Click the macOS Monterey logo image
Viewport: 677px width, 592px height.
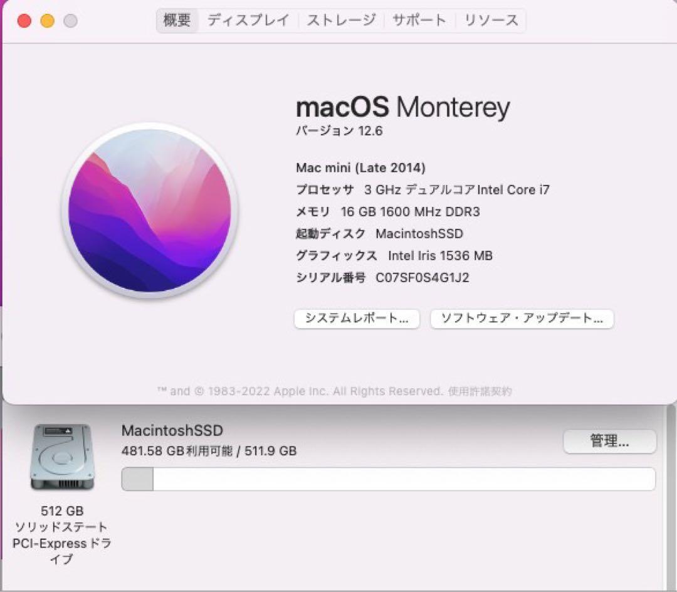(x=150, y=210)
